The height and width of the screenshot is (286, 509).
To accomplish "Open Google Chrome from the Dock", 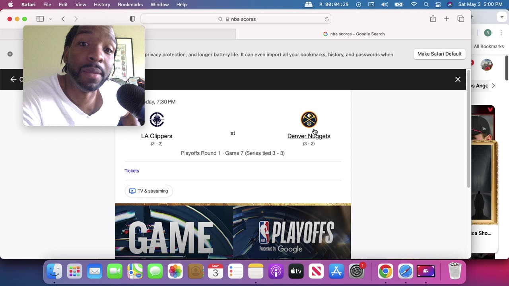I will [385, 271].
